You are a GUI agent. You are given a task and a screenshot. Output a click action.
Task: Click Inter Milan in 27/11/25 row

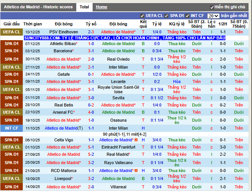pyautogui.click(x=118, y=67)
